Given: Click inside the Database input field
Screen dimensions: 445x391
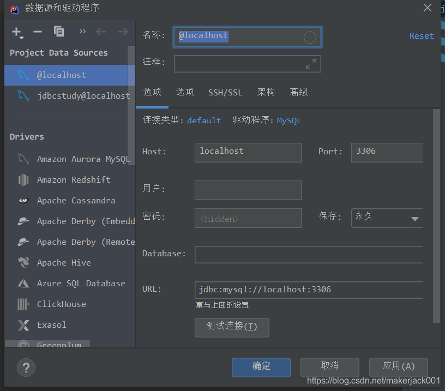Looking at the screenshot, I should coord(308,254).
